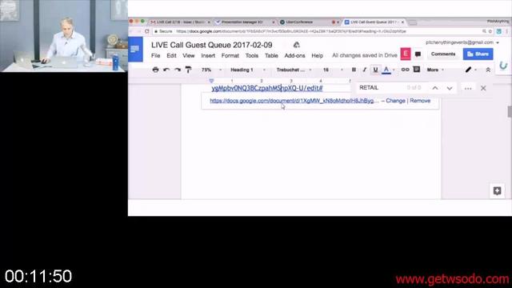This screenshot has height=288, width=512.
Task: Open the Edit menu
Action: [x=171, y=55]
